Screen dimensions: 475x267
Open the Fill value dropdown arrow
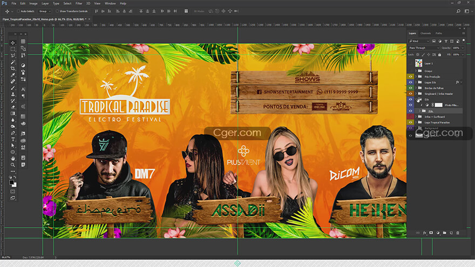click(463, 55)
